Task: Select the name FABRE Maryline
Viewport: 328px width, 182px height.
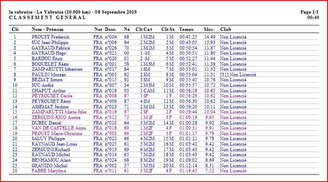Action: tap(49, 171)
